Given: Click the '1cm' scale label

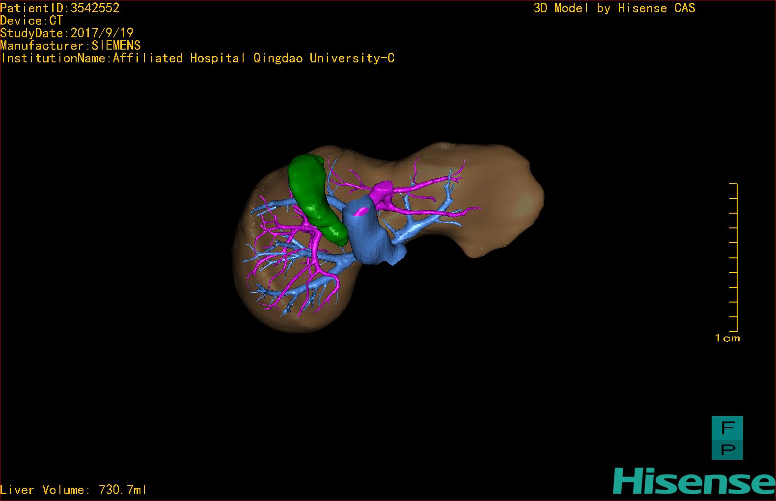Looking at the screenshot, I should tap(727, 338).
